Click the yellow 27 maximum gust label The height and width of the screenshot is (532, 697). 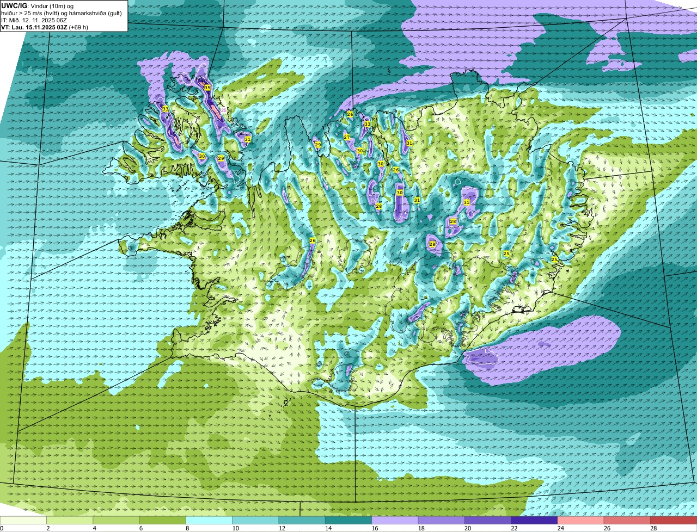point(347,137)
